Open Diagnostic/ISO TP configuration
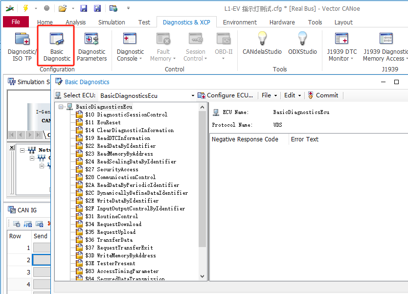408x294 pixels. pos(22,47)
